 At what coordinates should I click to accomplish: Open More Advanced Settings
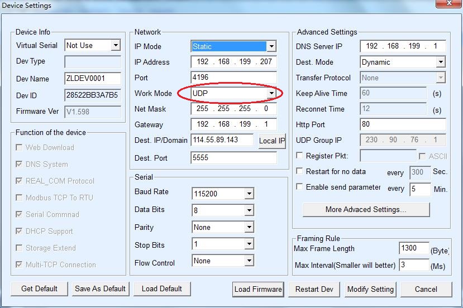coord(366,210)
